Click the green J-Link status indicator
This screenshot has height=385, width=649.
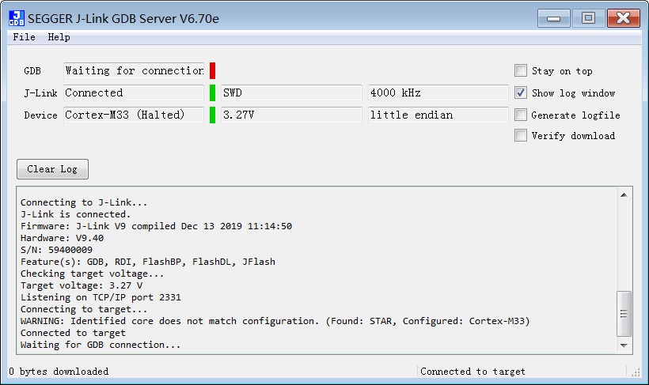[x=212, y=92]
